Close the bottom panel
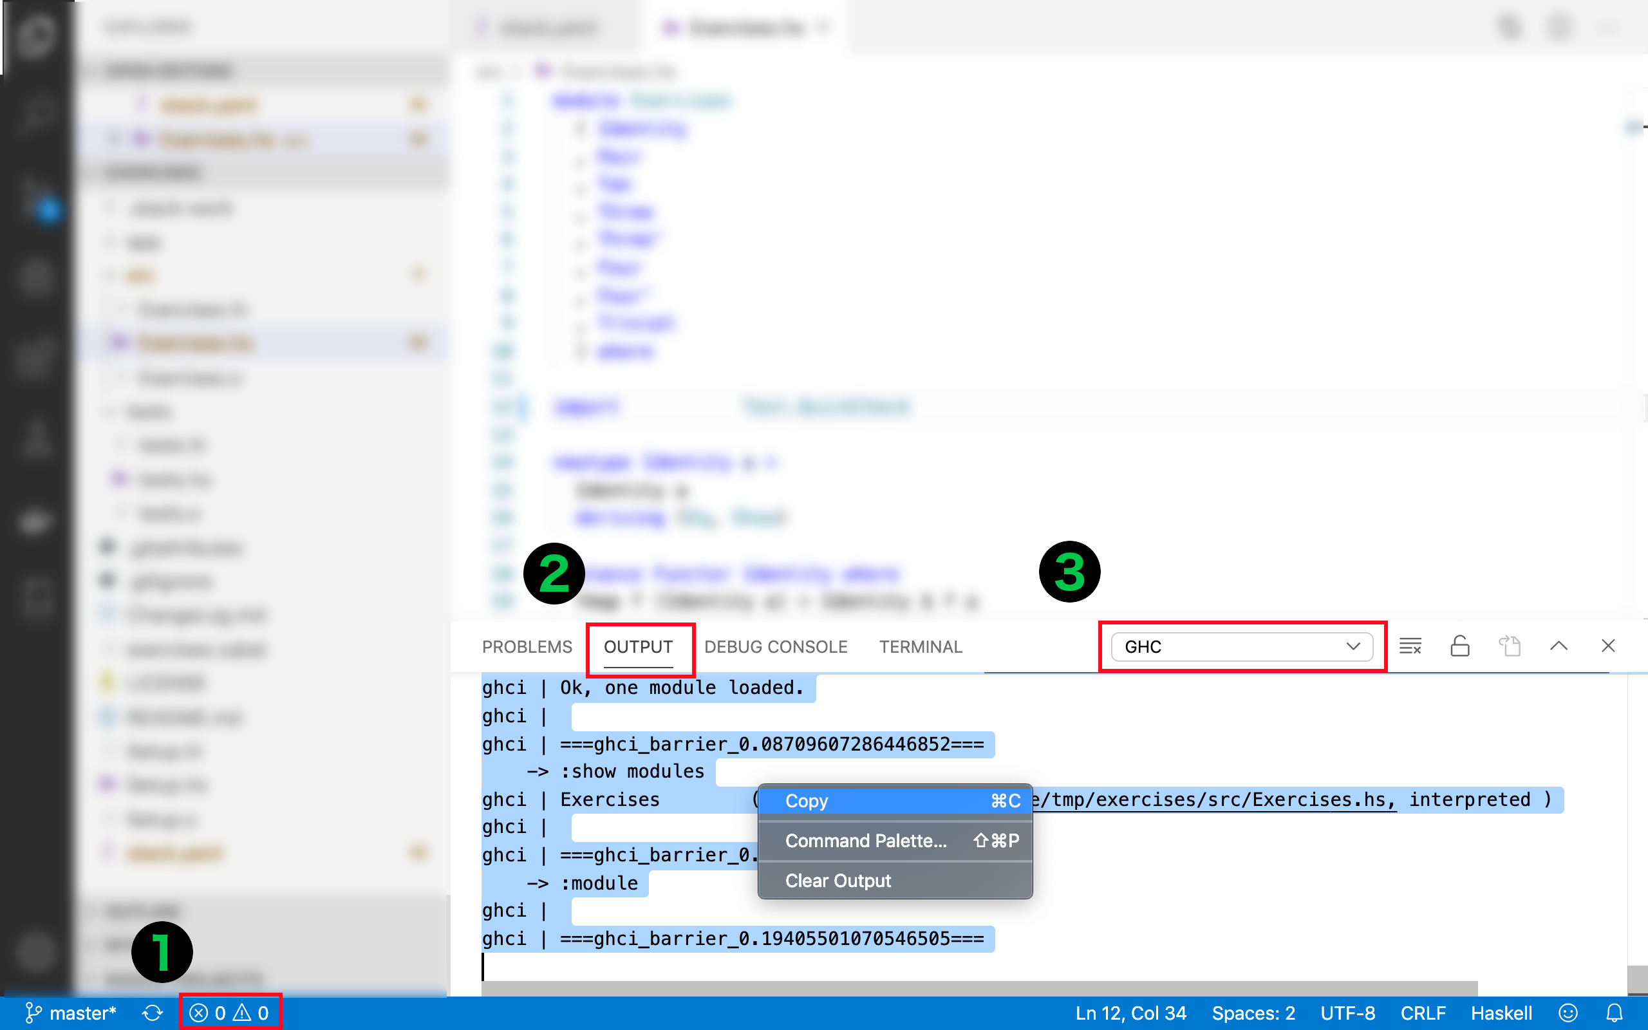 (x=1608, y=646)
